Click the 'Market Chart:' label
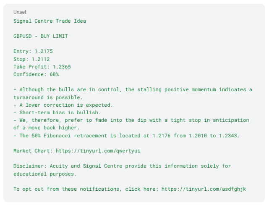Image resolution: width=269 pixels, height=205 pixels. point(33,151)
